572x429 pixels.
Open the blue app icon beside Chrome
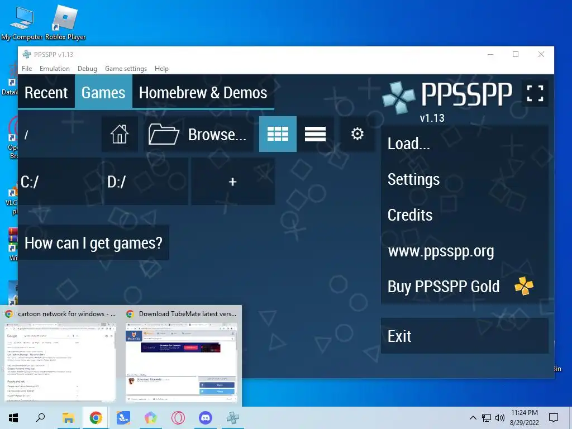(123, 418)
